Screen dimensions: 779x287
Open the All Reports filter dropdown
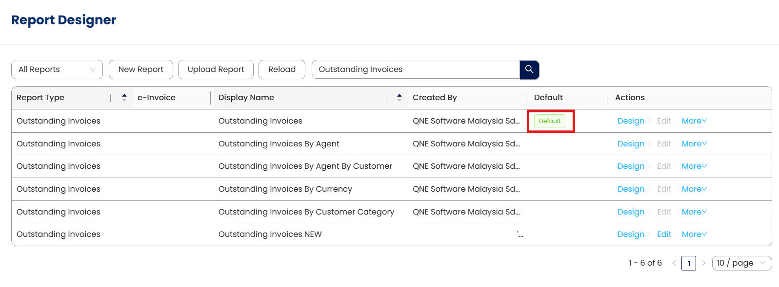tap(57, 70)
